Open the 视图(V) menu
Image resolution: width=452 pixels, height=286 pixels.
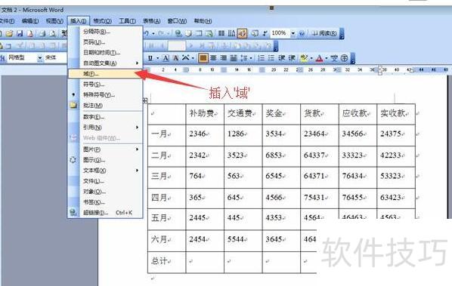[x=54, y=21]
